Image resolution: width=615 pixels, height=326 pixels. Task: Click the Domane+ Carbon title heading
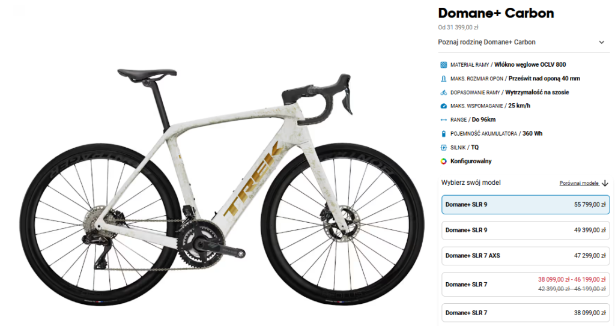pyautogui.click(x=495, y=13)
